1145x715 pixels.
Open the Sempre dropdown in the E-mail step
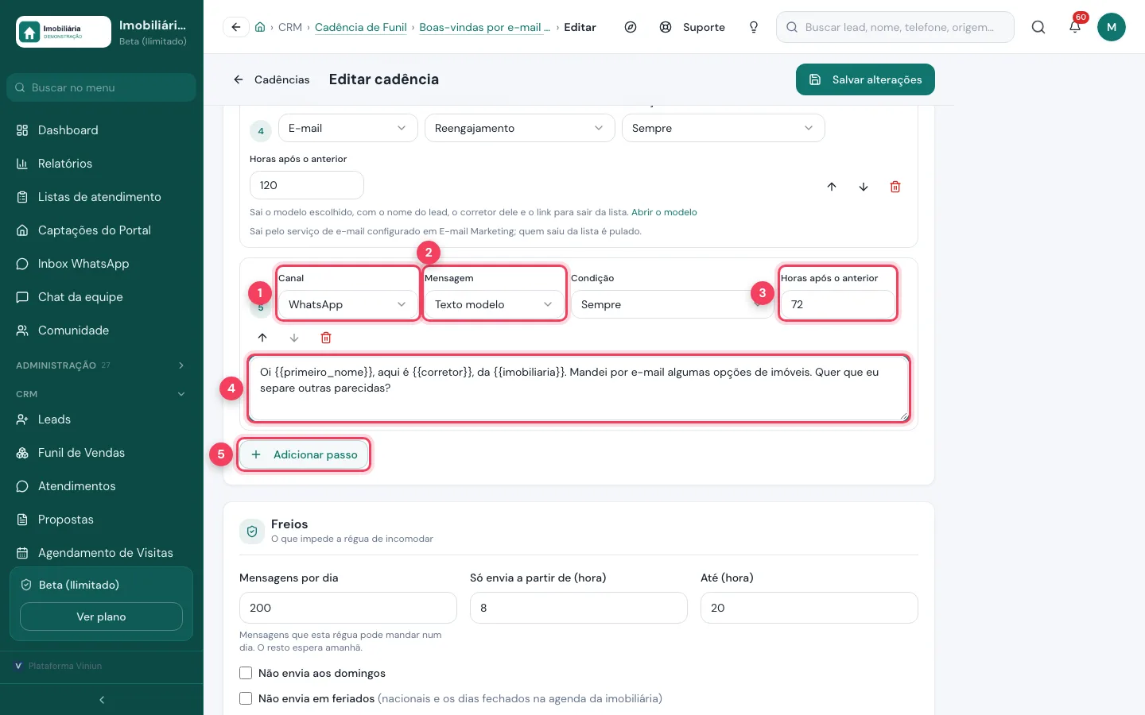click(724, 128)
